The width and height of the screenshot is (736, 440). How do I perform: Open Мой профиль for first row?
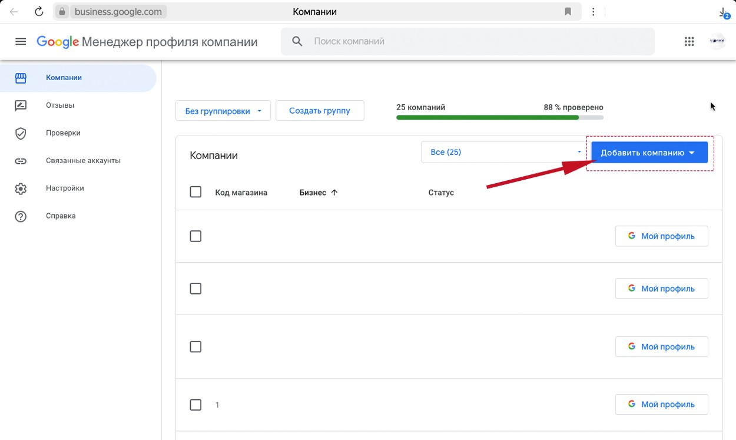[661, 236]
